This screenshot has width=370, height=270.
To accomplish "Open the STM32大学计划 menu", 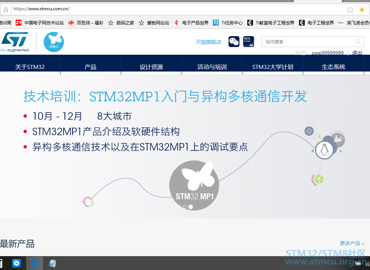I will pos(273,67).
